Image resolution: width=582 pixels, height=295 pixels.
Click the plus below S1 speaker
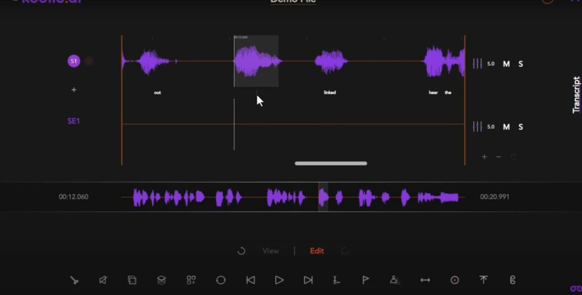point(74,90)
